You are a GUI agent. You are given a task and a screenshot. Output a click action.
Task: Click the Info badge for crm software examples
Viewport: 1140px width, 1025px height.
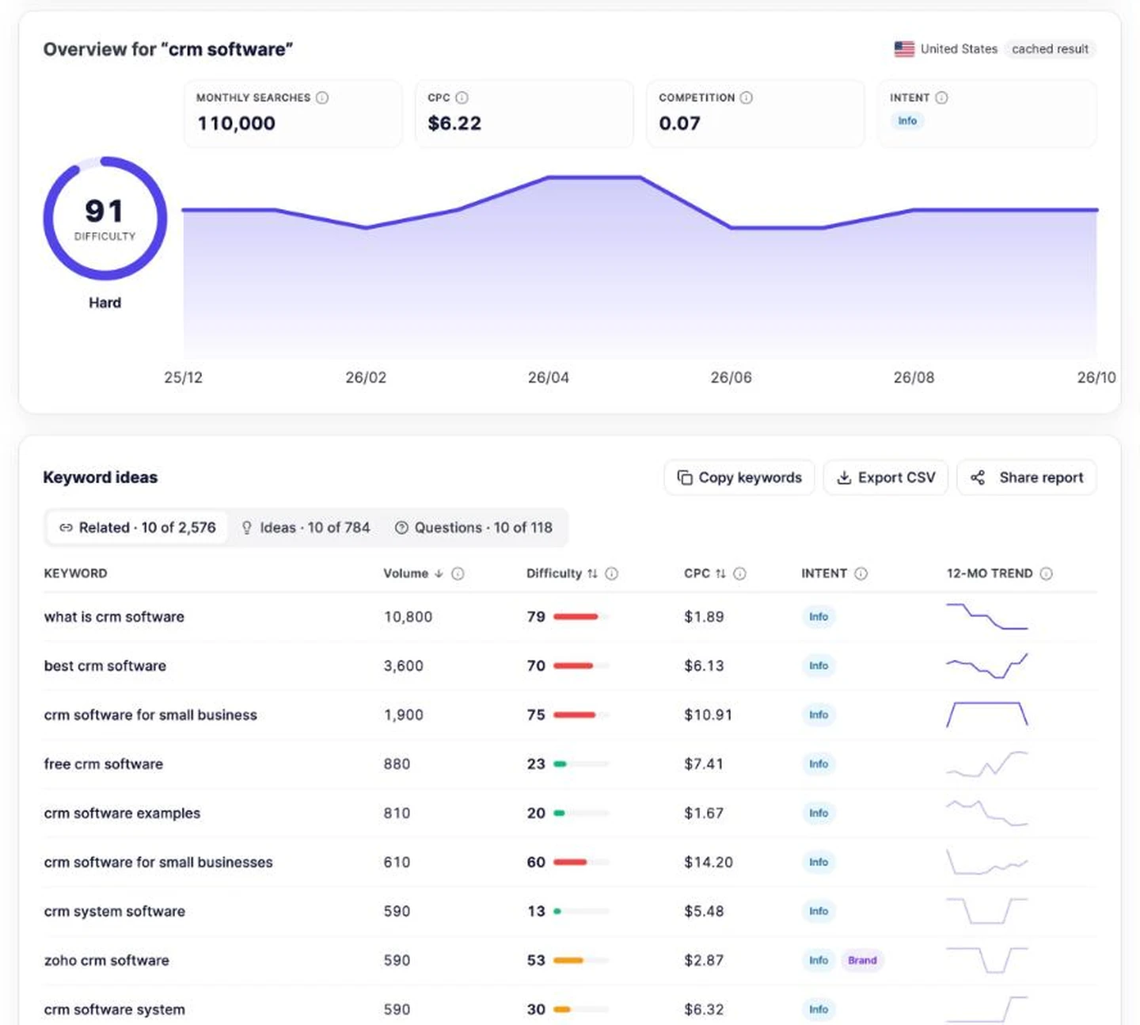[819, 814]
